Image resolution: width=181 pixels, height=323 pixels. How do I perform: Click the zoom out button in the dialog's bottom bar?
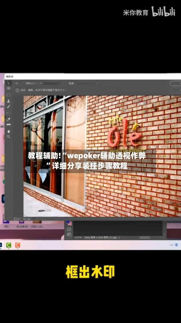point(15,219)
